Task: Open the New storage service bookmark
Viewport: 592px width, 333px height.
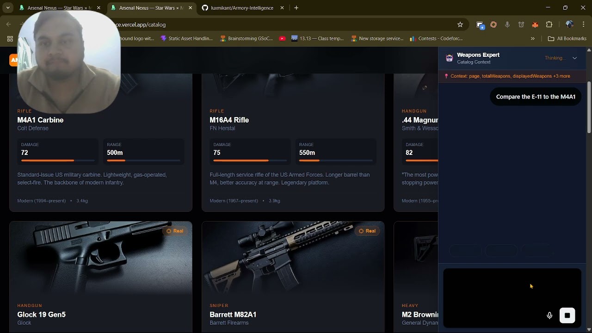Action: pos(377,39)
